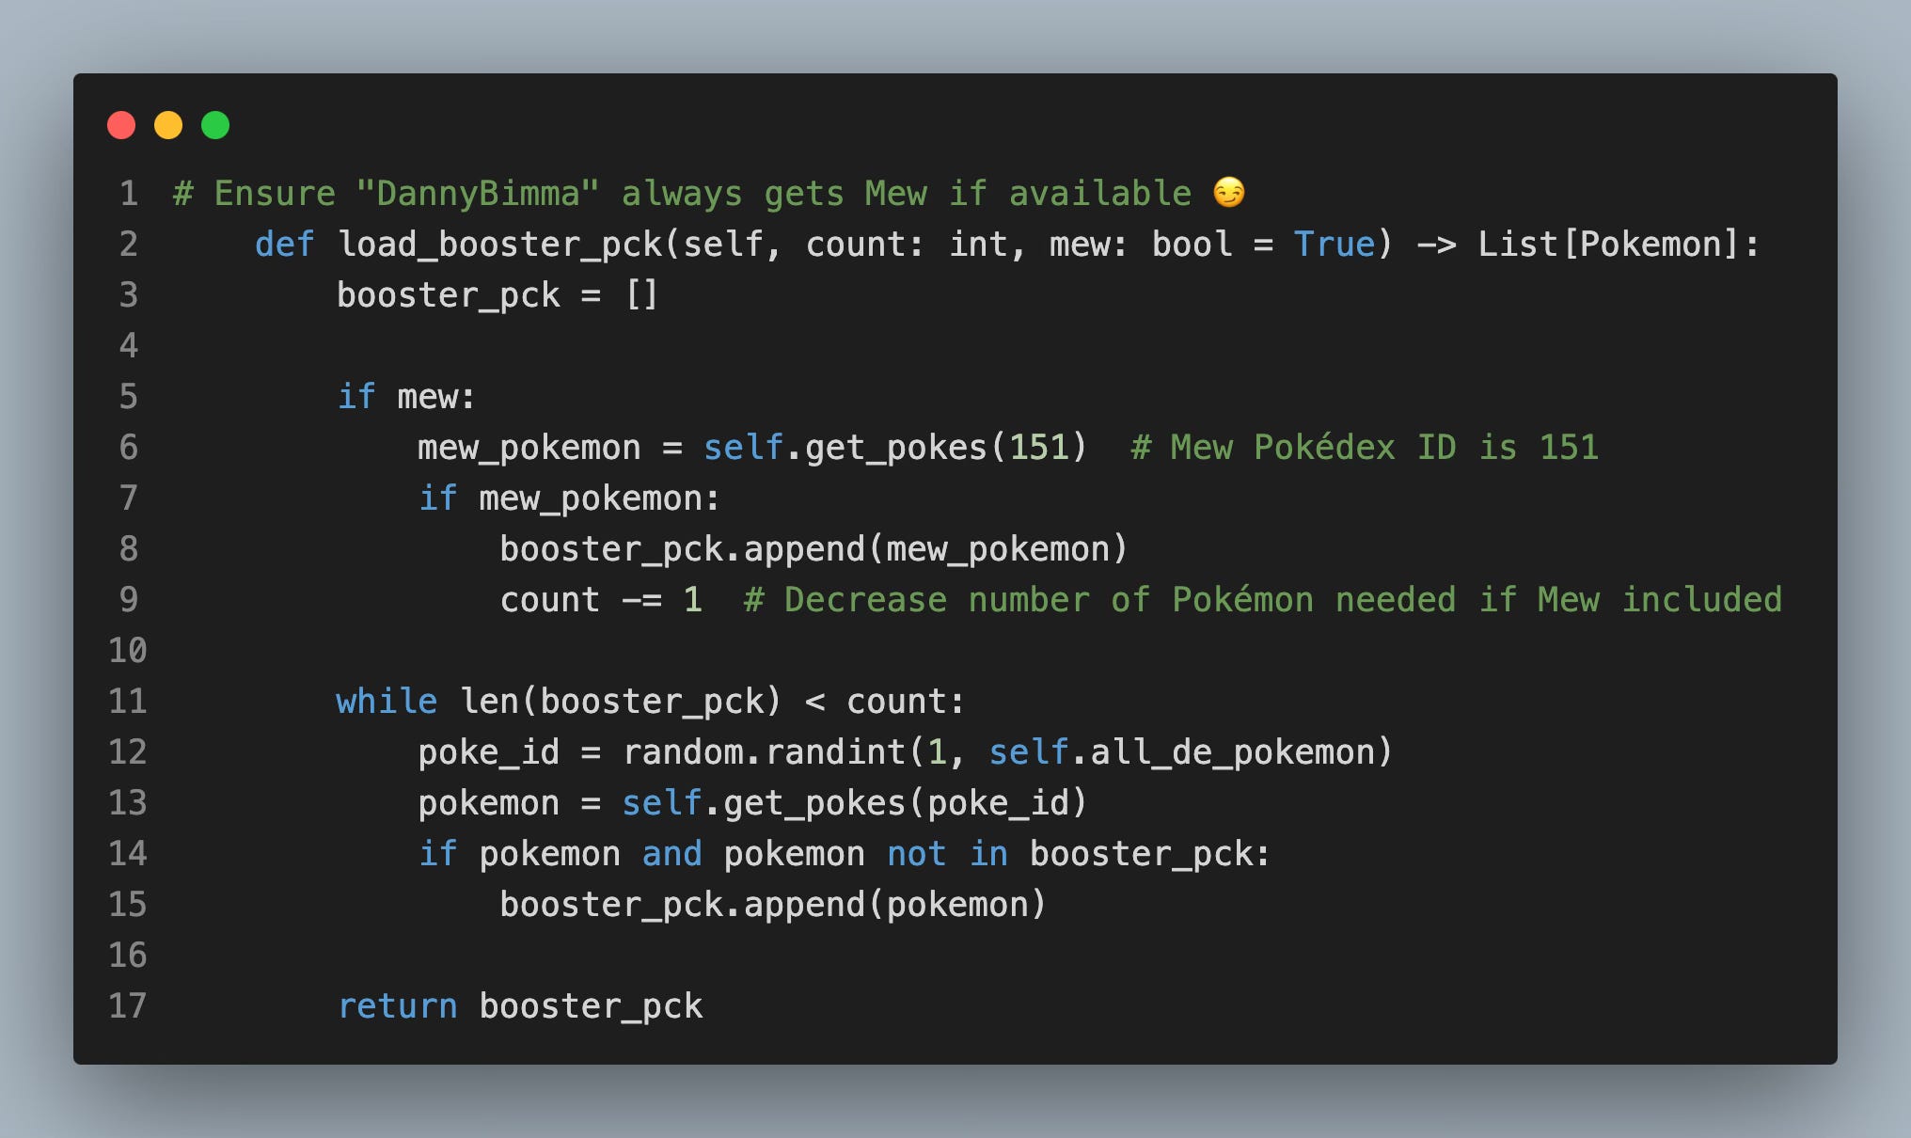Click the True default value on line 2
The image size is (1911, 1138).
pyautogui.click(x=1334, y=245)
